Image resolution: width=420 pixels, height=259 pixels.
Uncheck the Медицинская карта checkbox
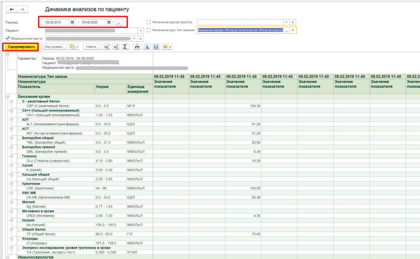[x=8, y=39]
